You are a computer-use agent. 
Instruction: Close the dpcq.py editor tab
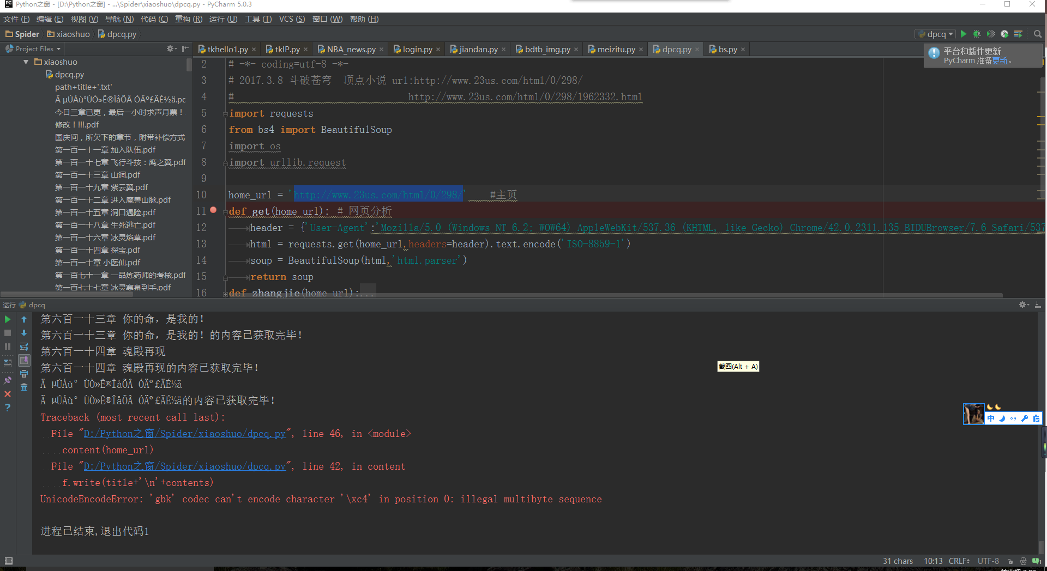click(697, 50)
